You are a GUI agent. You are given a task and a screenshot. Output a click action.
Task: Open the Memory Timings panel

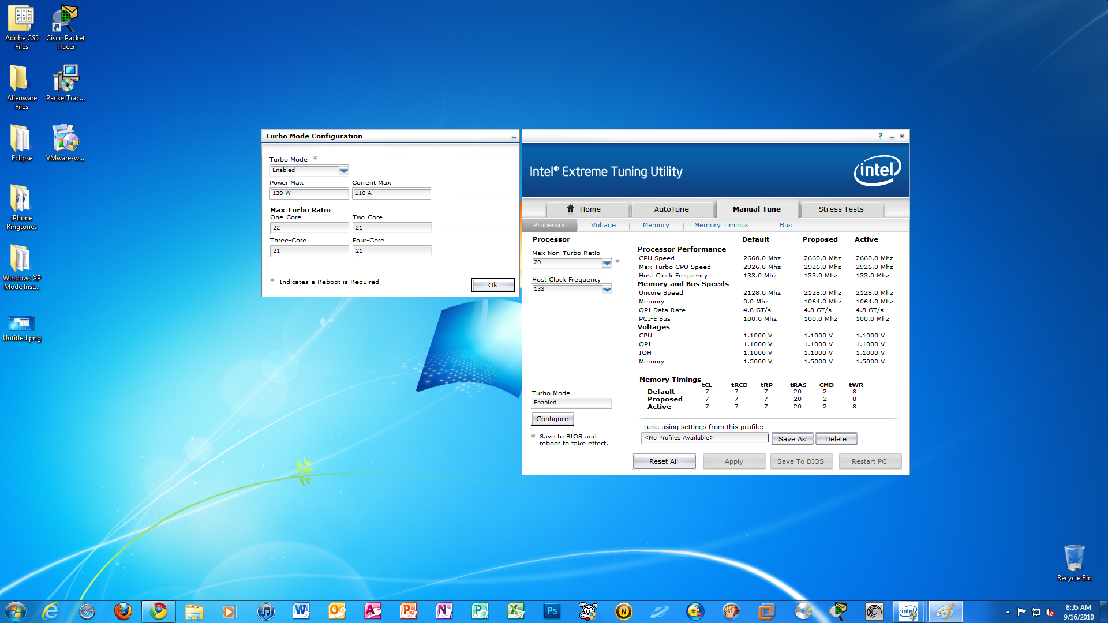click(x=721, y=224)
